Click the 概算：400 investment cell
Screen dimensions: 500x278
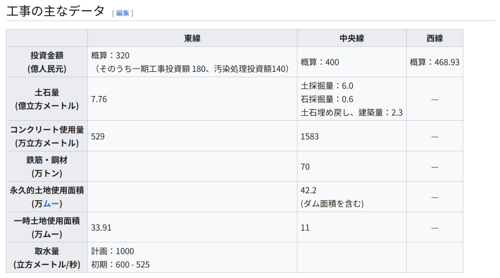[x=320, y=62]
